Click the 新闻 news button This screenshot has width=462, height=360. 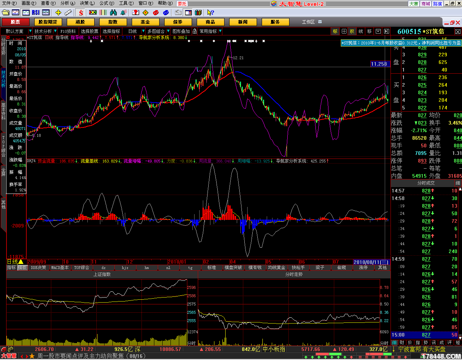[243, 22]
